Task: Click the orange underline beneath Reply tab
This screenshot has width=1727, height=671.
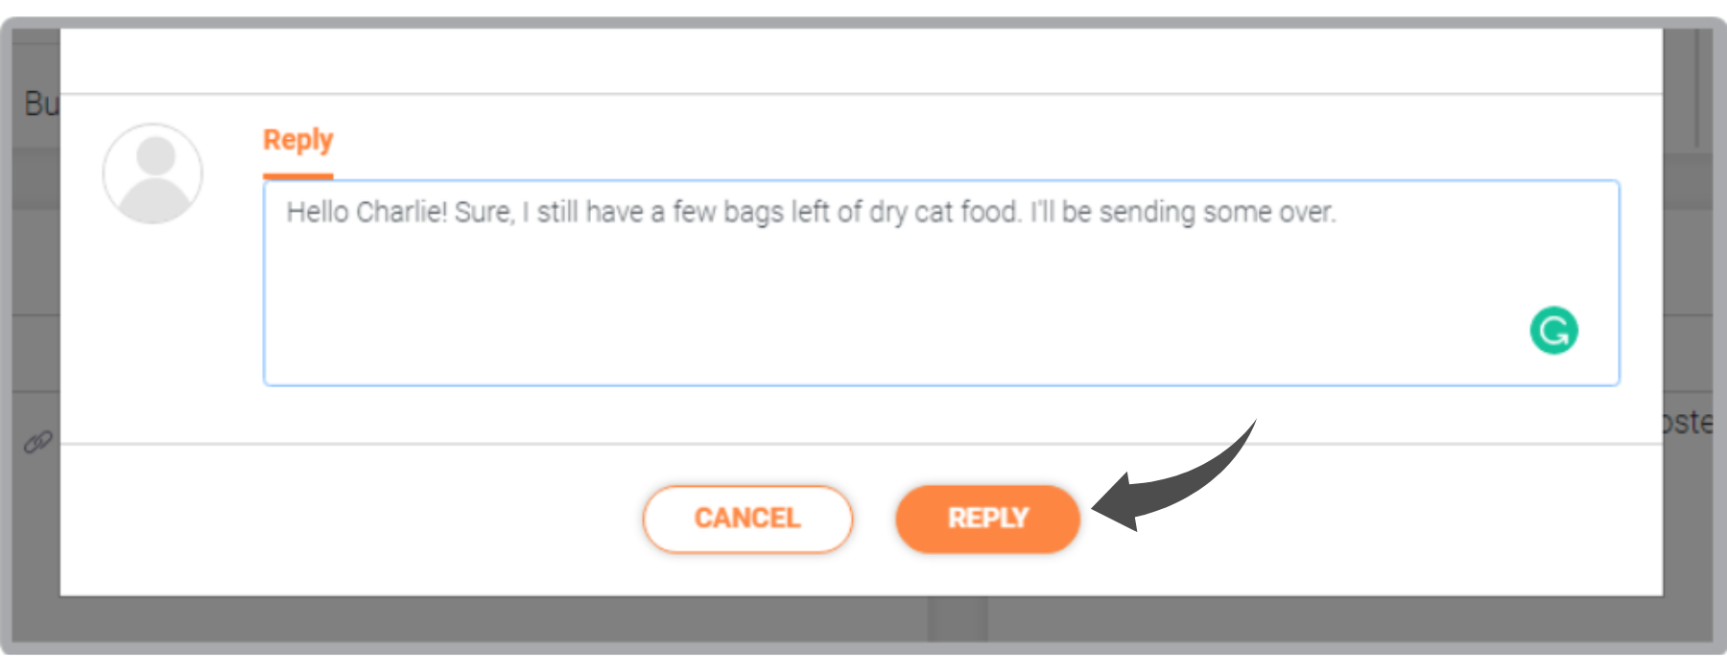Action: (298, 176)
